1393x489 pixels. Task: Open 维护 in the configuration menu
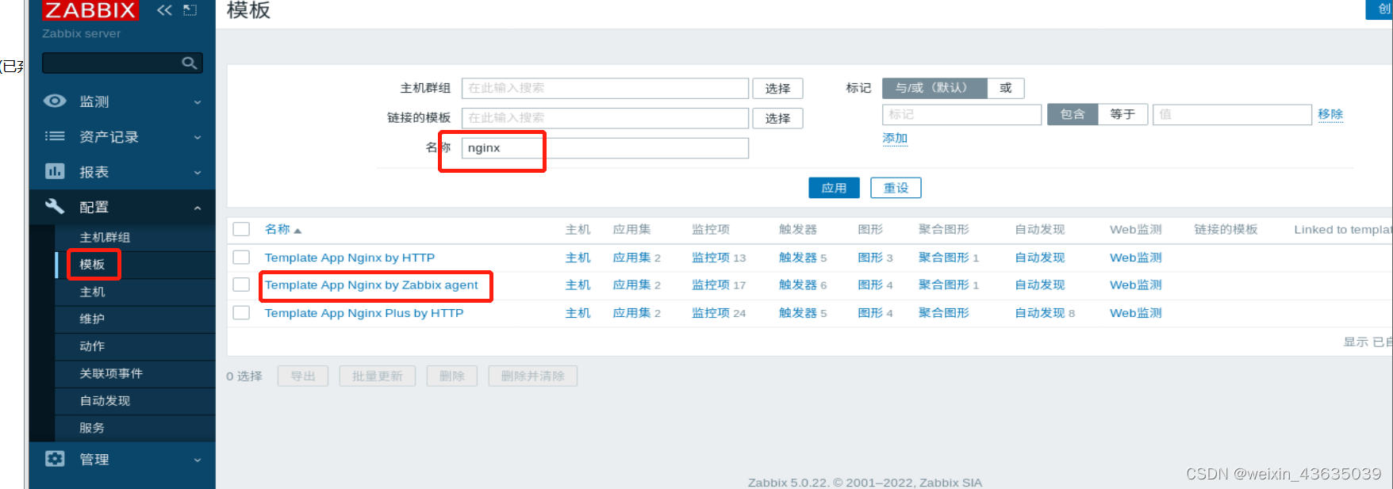[x=92, y=319]
